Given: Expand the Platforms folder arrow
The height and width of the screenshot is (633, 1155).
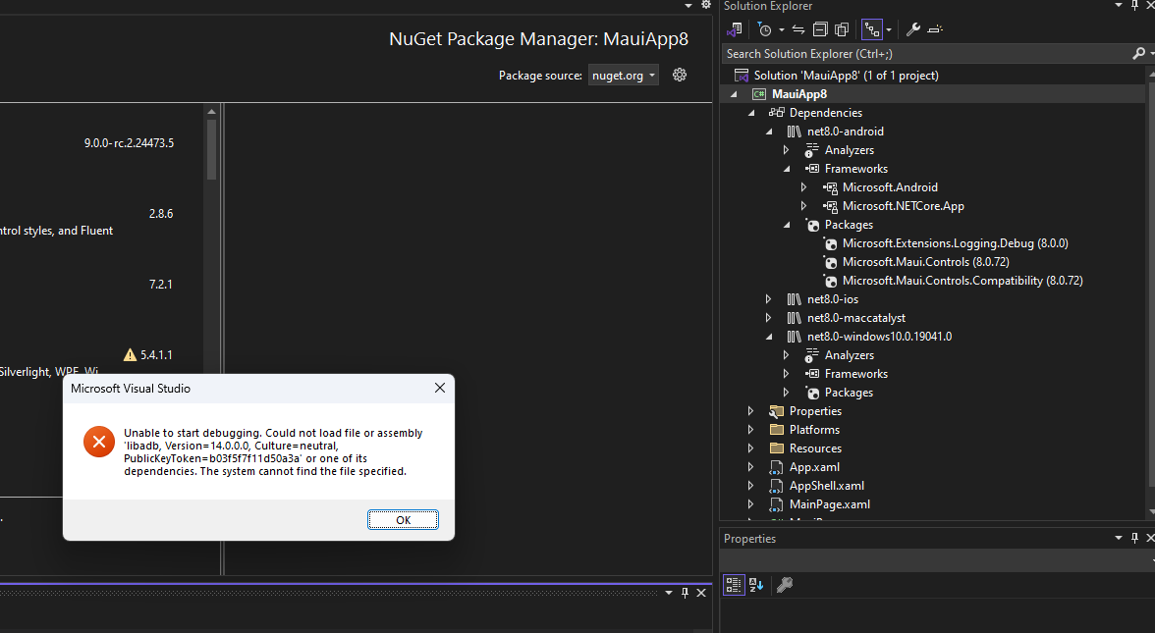Looking at the screenshot, I should [x=750, y=430].
